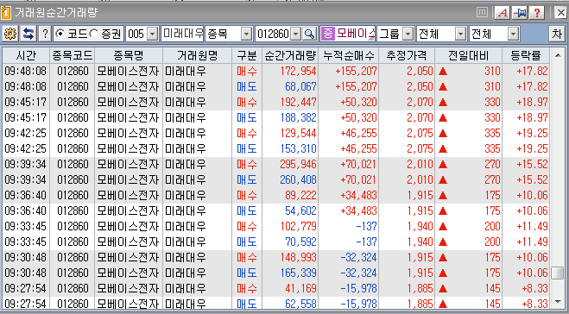Open the gear settings icon in toolbar
569x314 pixels.
tap(10, 35)
